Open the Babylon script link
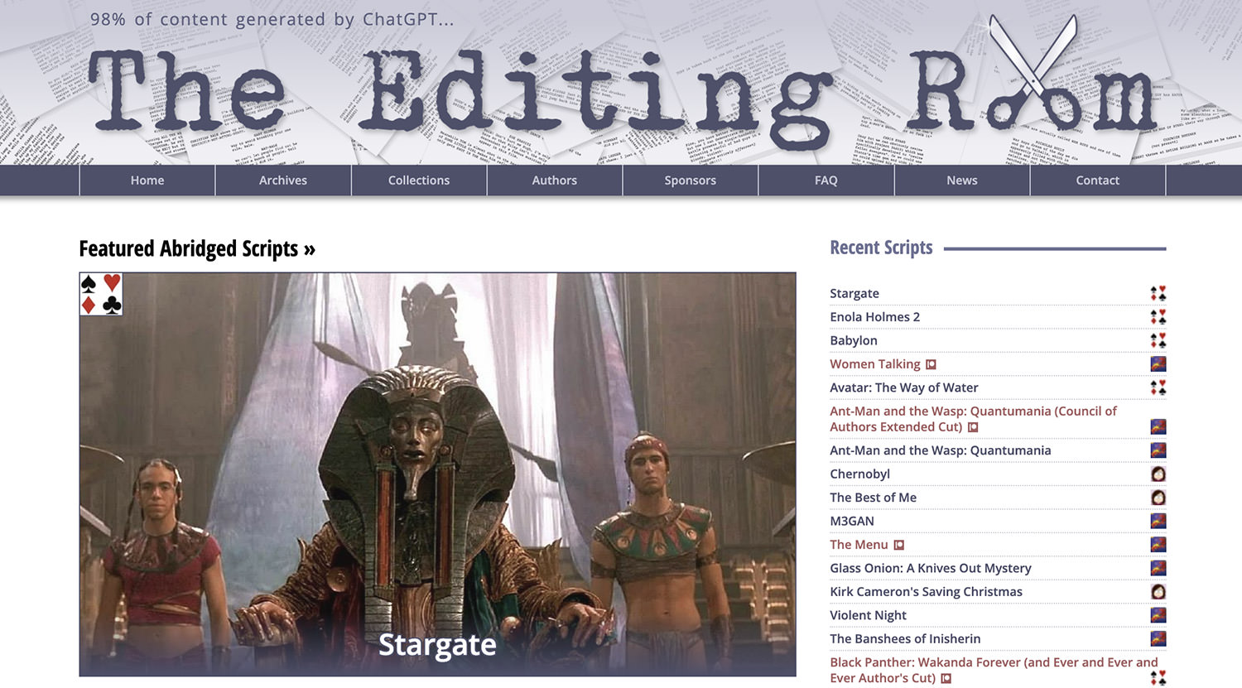1242x688 pixels. coord(854,340)
